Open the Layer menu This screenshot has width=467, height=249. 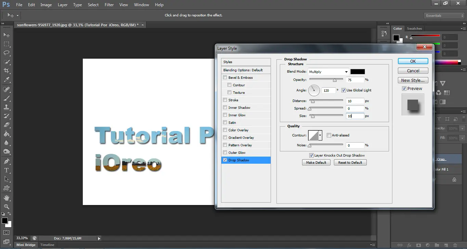pyautogui.click(x=63, y=5)
